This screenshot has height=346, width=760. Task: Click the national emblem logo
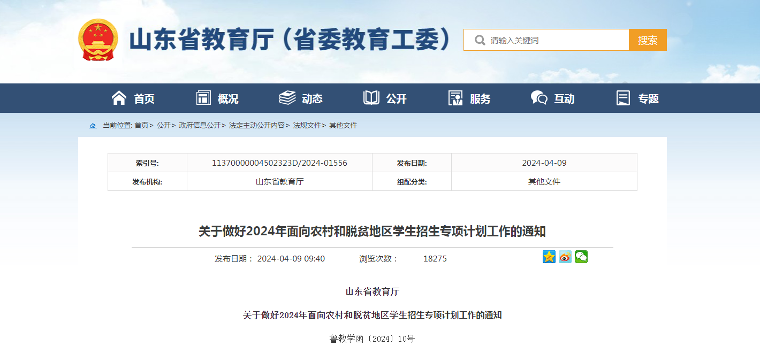pyautogui.click(x=98, y=40)
